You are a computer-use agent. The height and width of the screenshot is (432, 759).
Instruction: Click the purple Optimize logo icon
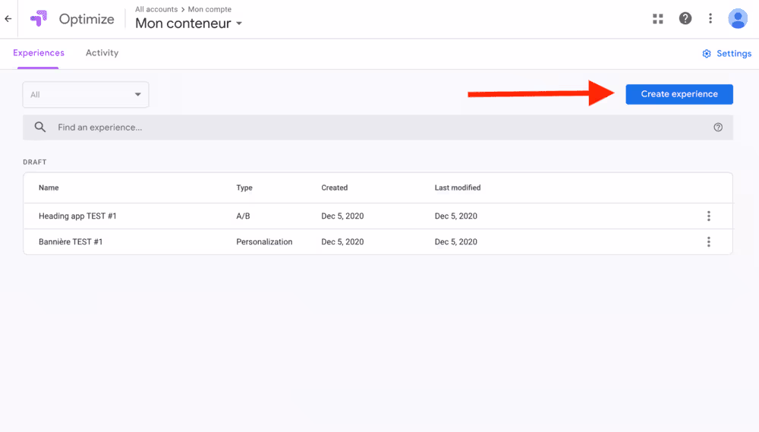(x=39, y=18)
